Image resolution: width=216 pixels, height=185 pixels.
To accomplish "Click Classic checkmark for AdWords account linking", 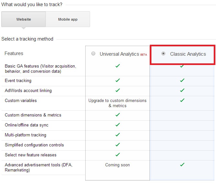I will (x=182, y=90).
